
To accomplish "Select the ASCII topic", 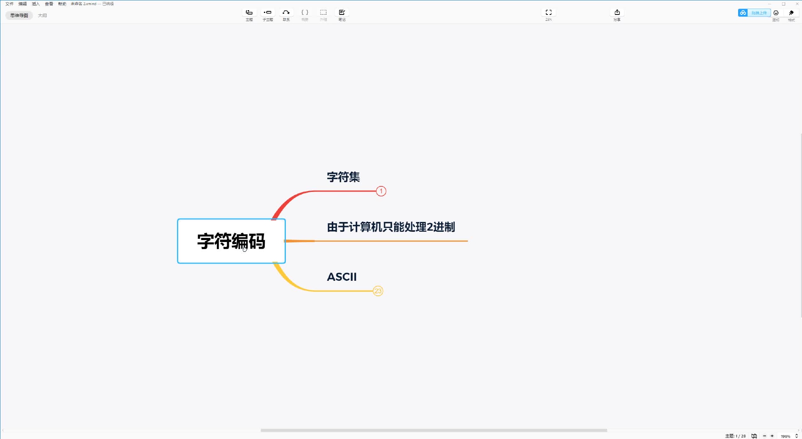I will (342, 277).
